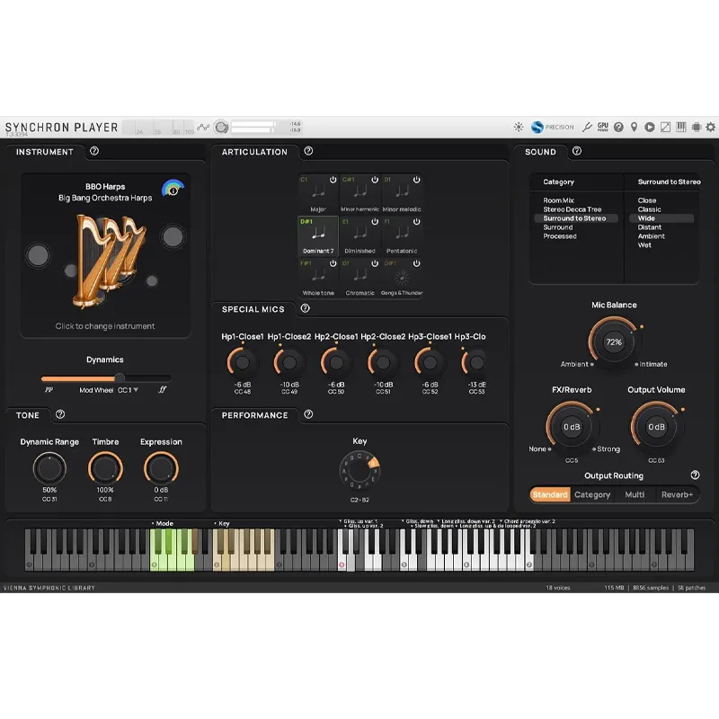Open the wrench tools icon
The height and width of the screenshot is (719, 719).
pyautogui.click(x=587, y=127)
